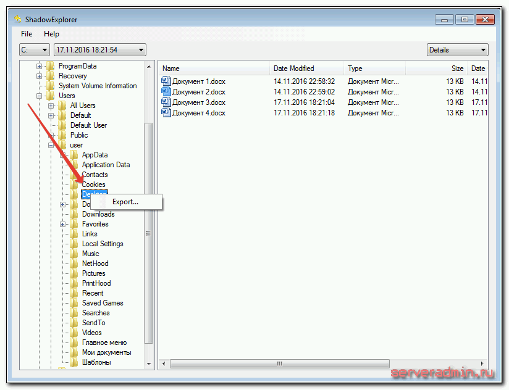Click the Saved Games folder icon
509x390 pixels.
(74, 303)
